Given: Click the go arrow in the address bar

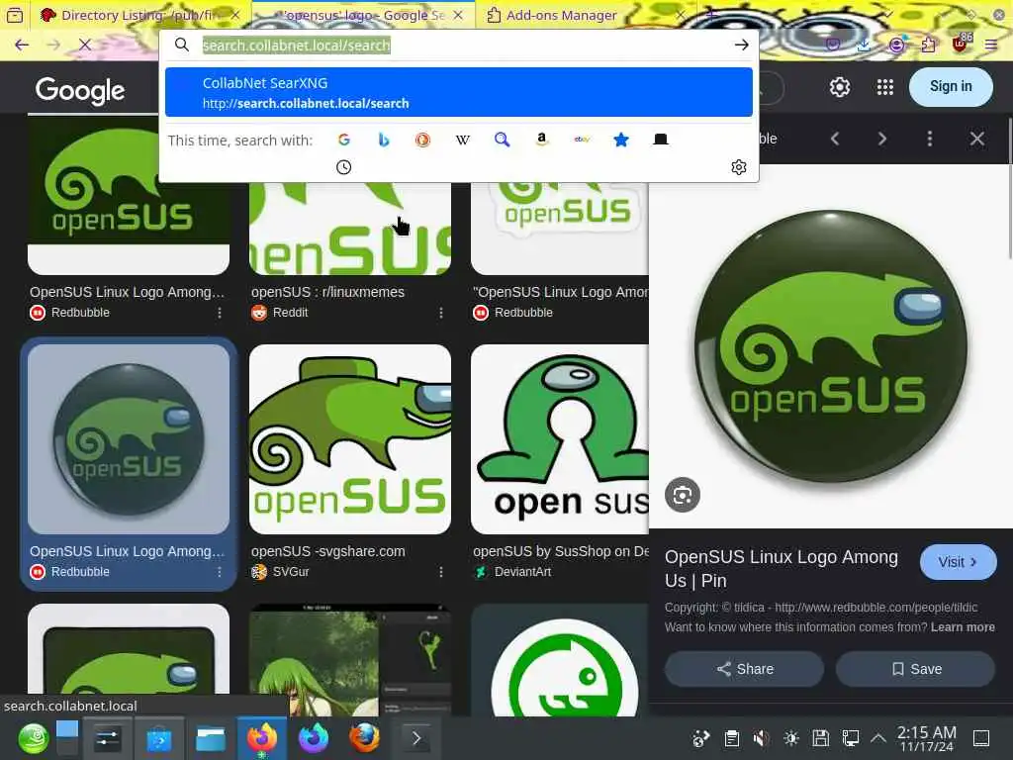Looking at the screenshot, I should pos(741,45).
